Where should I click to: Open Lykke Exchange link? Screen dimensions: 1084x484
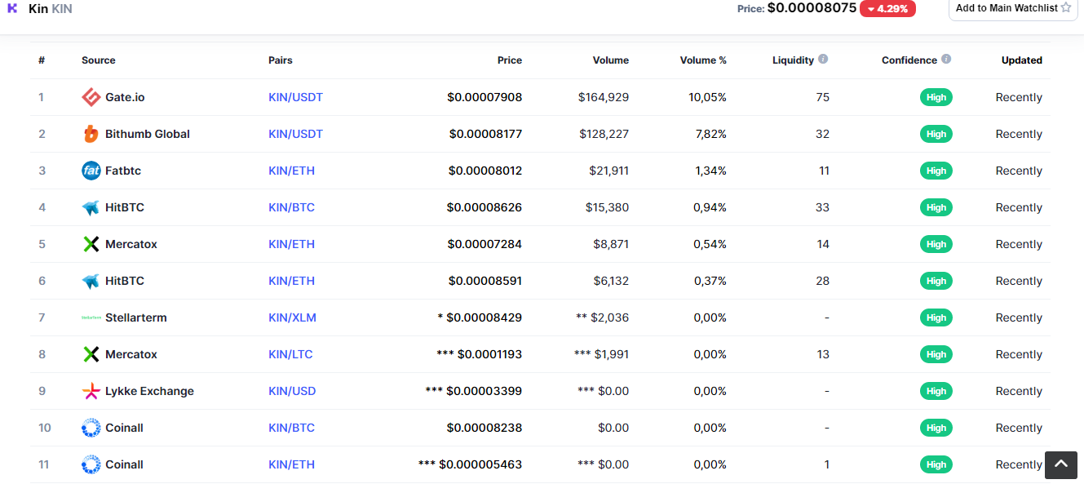click(149, 391)
